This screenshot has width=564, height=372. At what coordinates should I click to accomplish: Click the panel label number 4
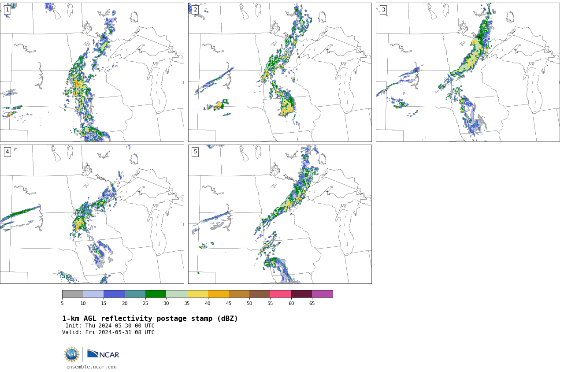click(7, 152)
